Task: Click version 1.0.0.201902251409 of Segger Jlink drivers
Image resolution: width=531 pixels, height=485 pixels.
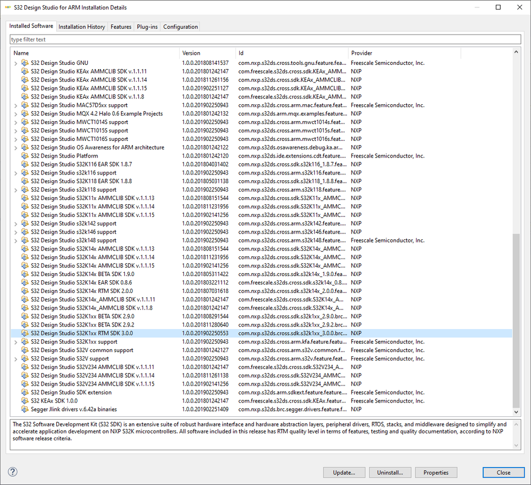Action: click(205, 409)
